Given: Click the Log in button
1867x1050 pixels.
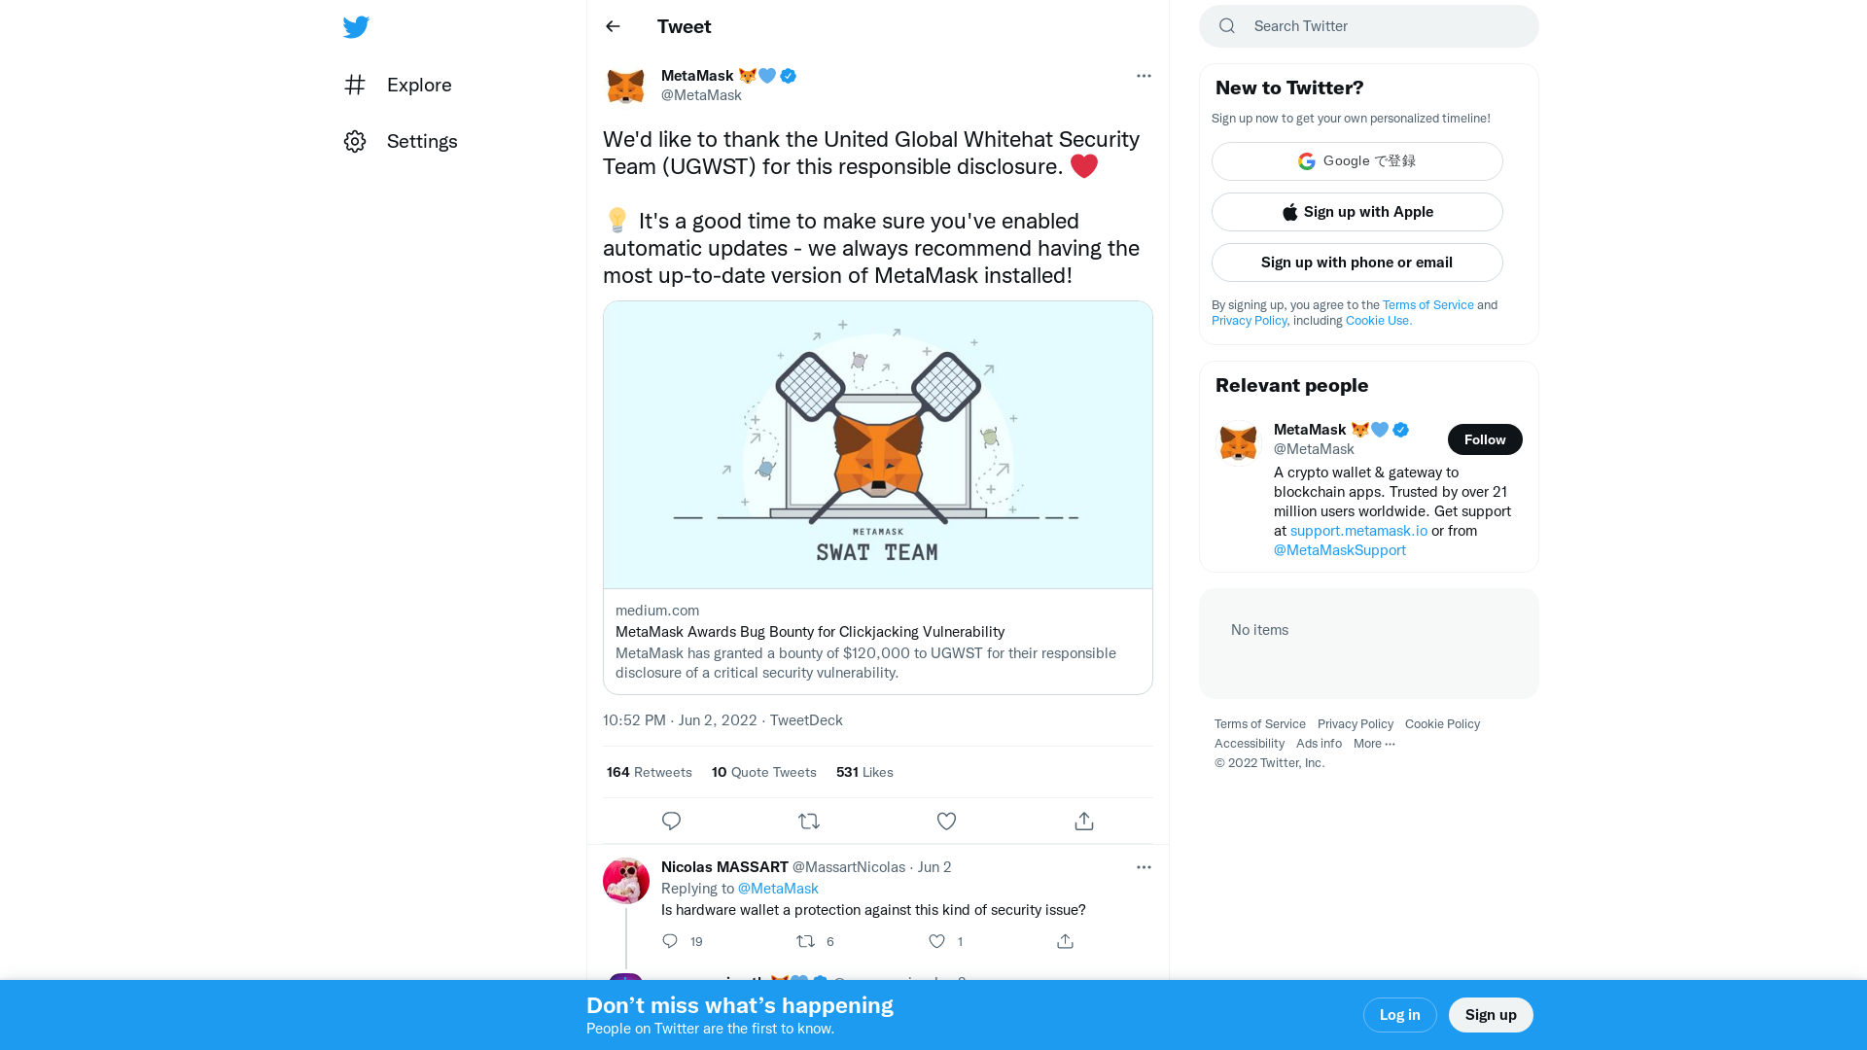Looking at the screenshot, I should click(x=1399, y=1014).
